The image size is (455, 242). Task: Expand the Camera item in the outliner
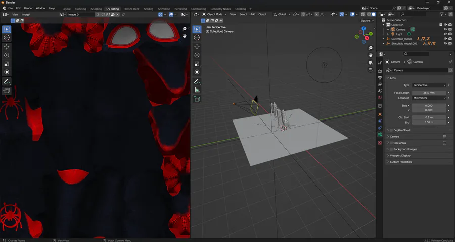[388, 30]
